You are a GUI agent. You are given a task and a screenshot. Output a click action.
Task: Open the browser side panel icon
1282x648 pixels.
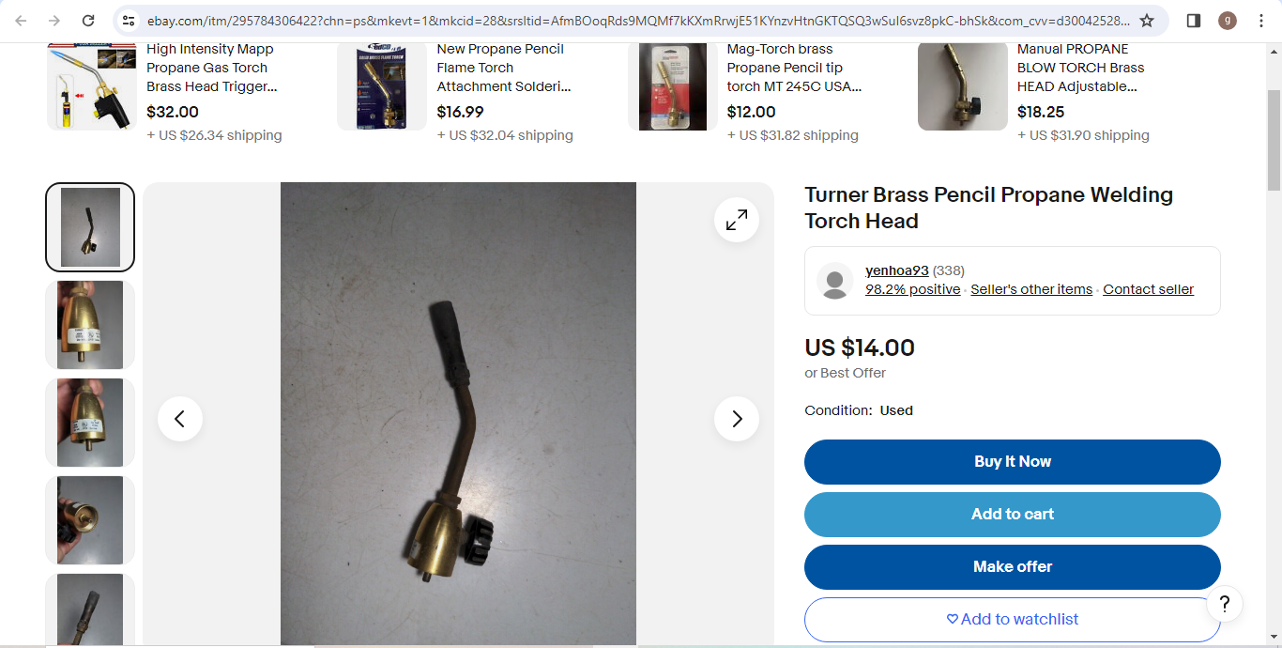1194,21
